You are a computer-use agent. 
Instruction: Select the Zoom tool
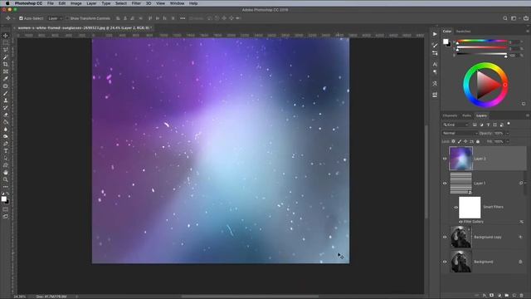[x=6, y=179]
